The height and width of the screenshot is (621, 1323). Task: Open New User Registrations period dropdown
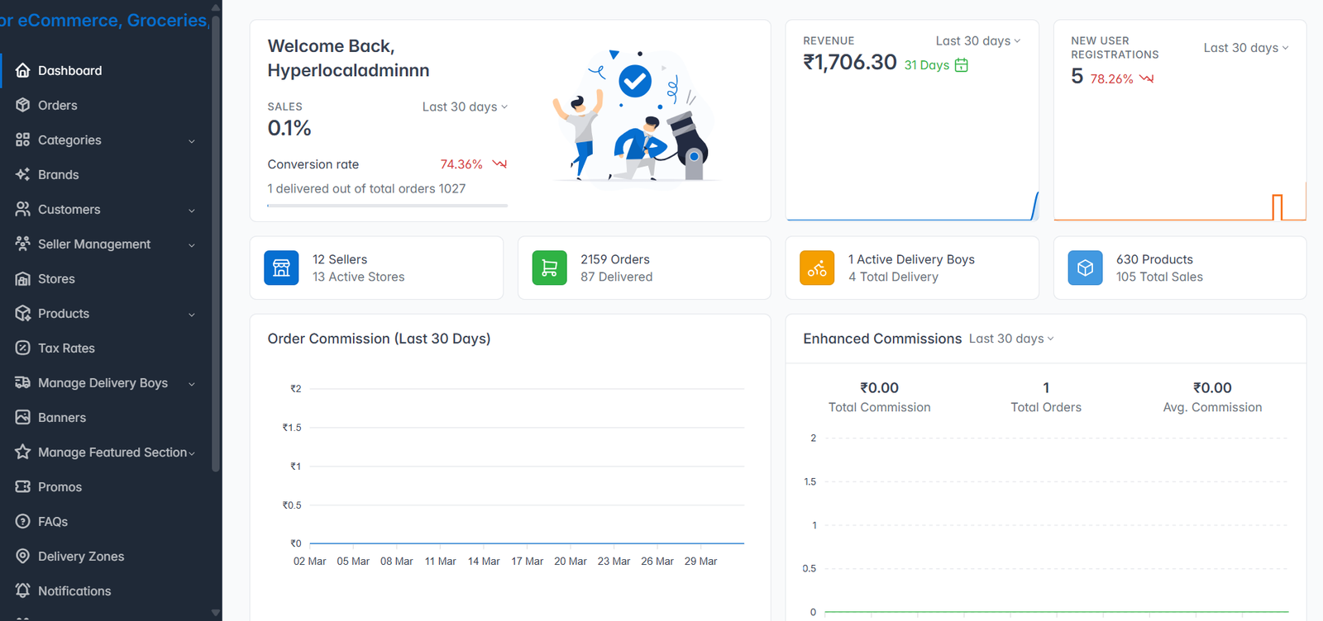pyautogui.click(x=1245, y=48)
